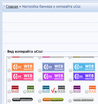Click the dark gray ucoz web badge

(x=61, y=89)
